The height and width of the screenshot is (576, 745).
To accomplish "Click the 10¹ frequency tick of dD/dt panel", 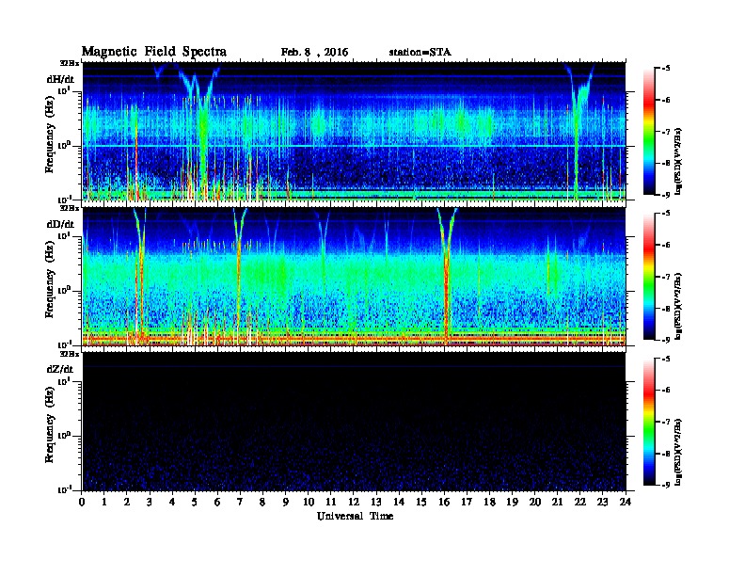I will click(x=65, y=235).
